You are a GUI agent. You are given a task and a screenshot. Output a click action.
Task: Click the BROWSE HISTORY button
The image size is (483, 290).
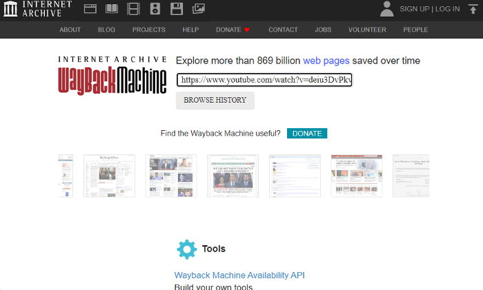(215, 101)
